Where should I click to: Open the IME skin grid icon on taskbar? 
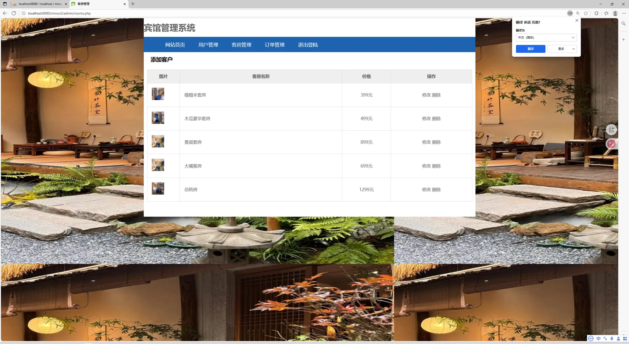tap(625, 339)
